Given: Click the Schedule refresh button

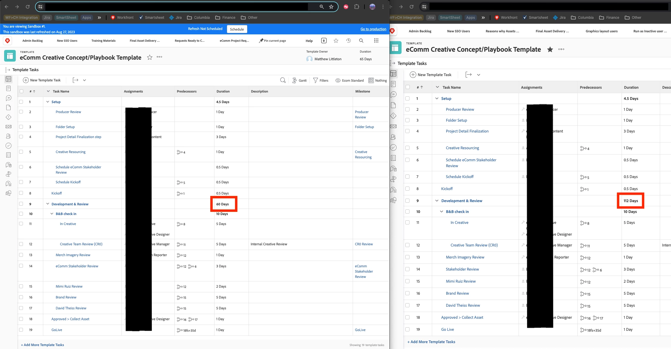Looking at the screenshot, I should 237,29.
